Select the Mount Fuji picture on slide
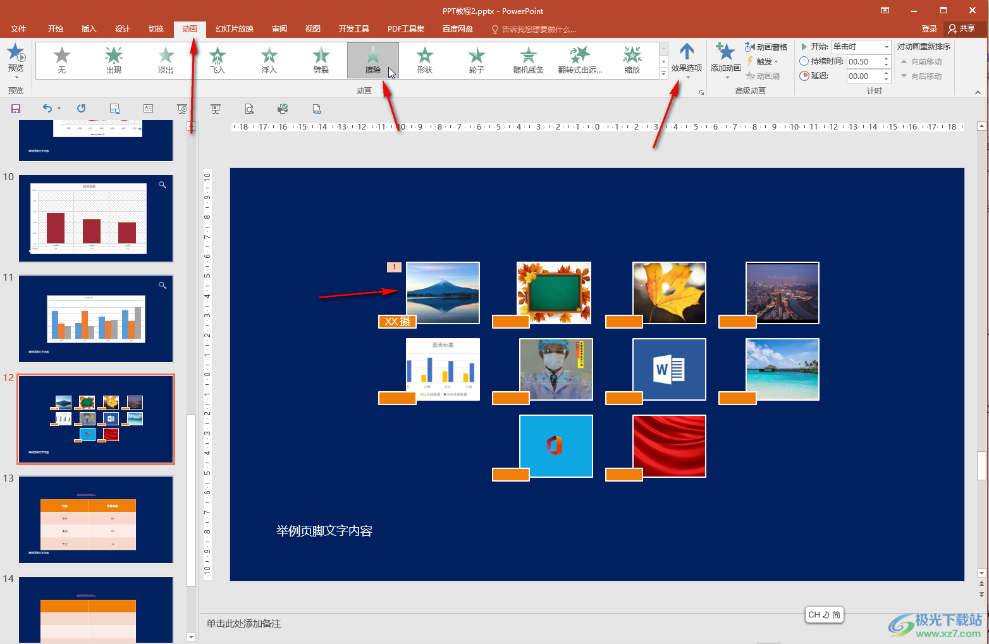989x644 pixels. point(443,293)
